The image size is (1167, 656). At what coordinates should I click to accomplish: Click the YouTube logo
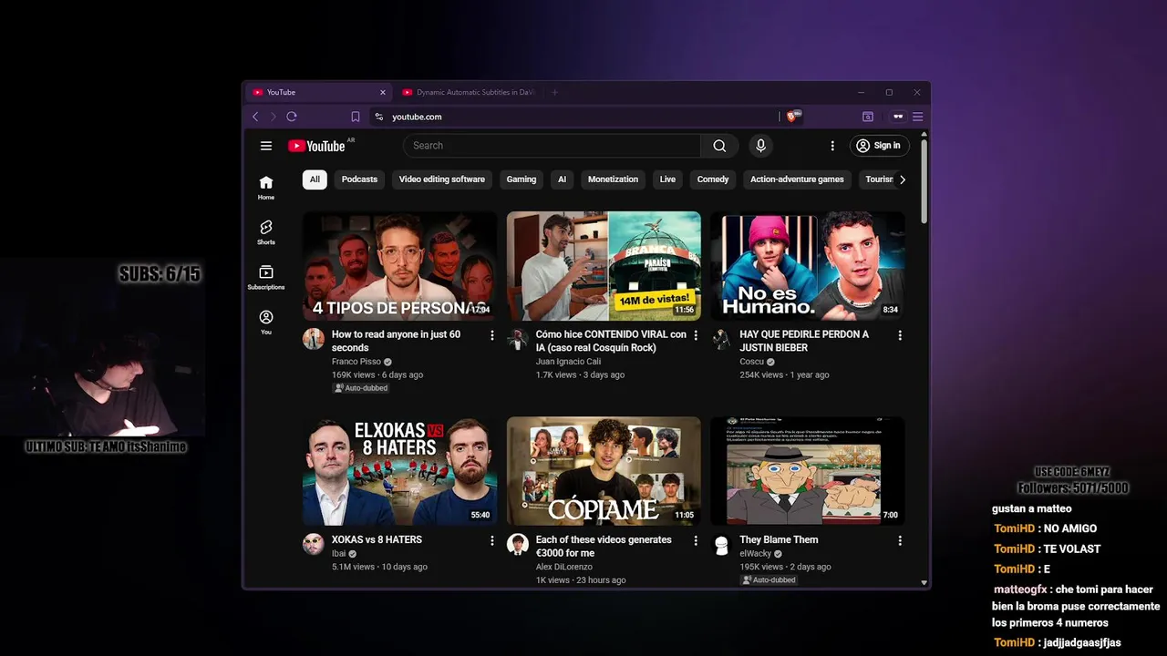point(316,146)
